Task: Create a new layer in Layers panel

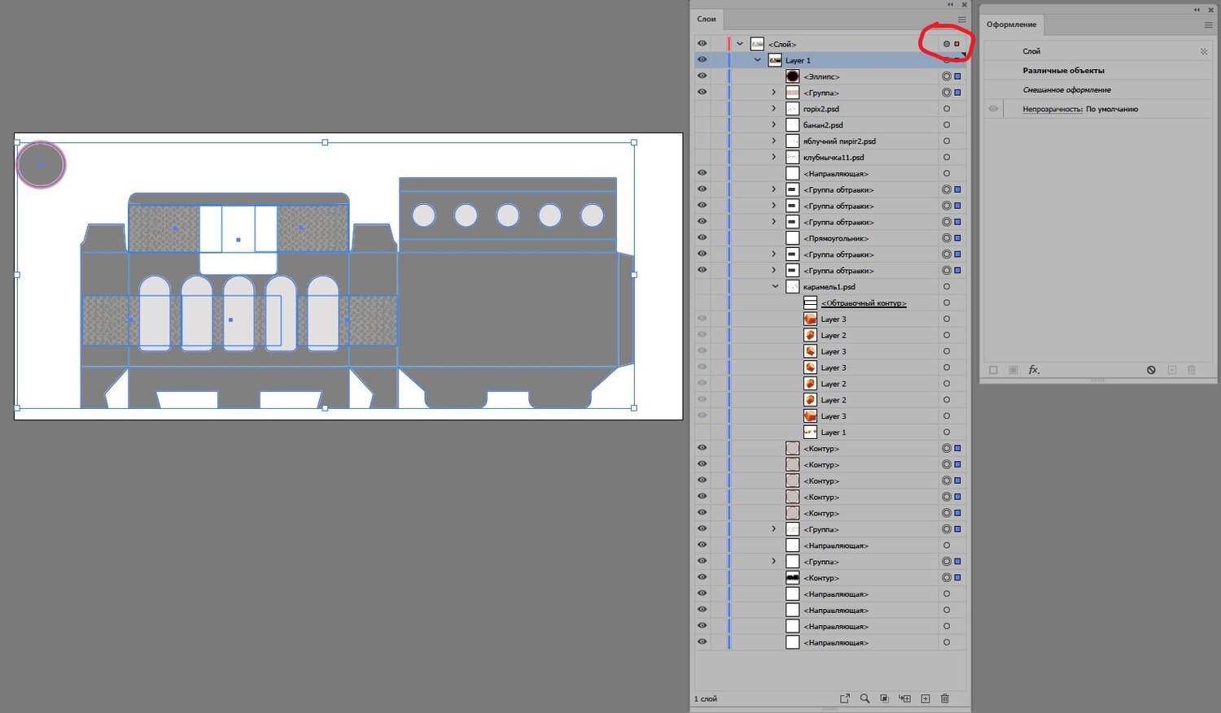Action: pos(926,698)
